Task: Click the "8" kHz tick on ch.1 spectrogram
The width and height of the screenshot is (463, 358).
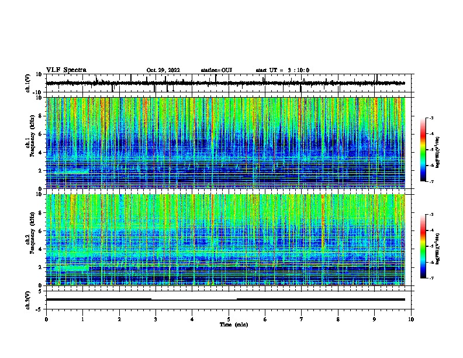Action: tap(41, 116)
